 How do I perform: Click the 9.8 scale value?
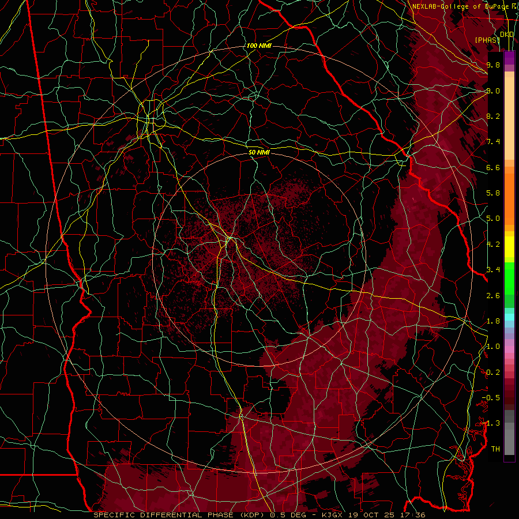[493, 65]
